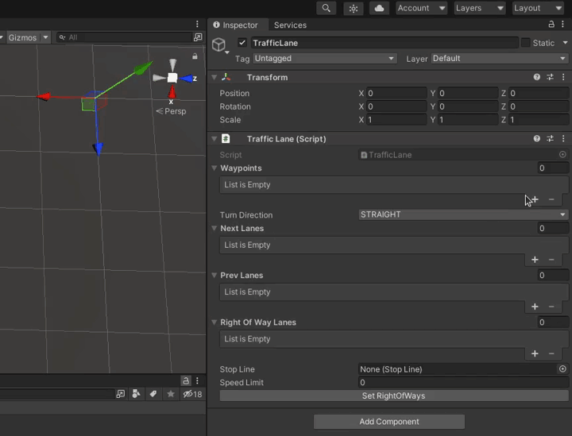The height and width of the screenshot is (436, 572).
Task: Open the Layout menu in toolbar
Action: point(537,8)
